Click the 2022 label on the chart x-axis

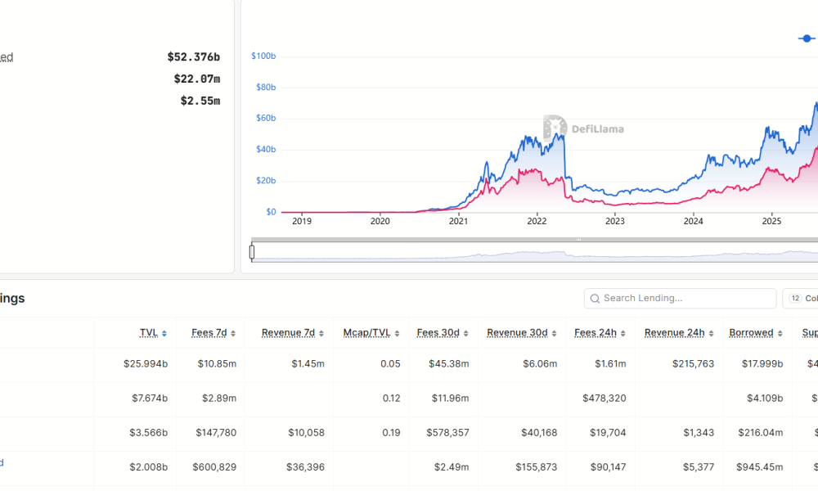(537, 221)
